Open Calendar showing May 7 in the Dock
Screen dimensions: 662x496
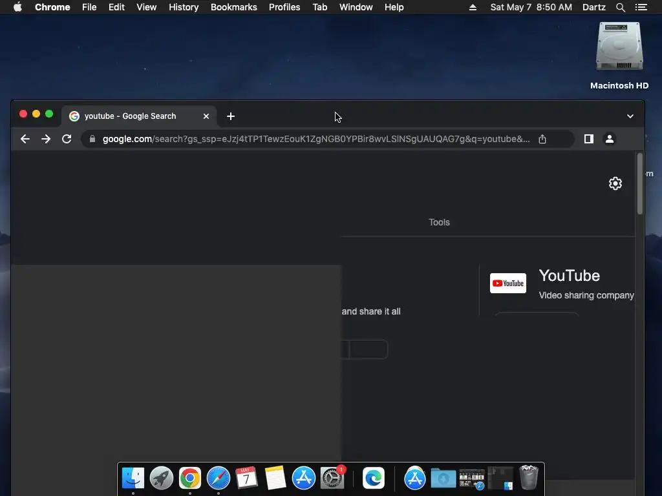pos(246,479)
